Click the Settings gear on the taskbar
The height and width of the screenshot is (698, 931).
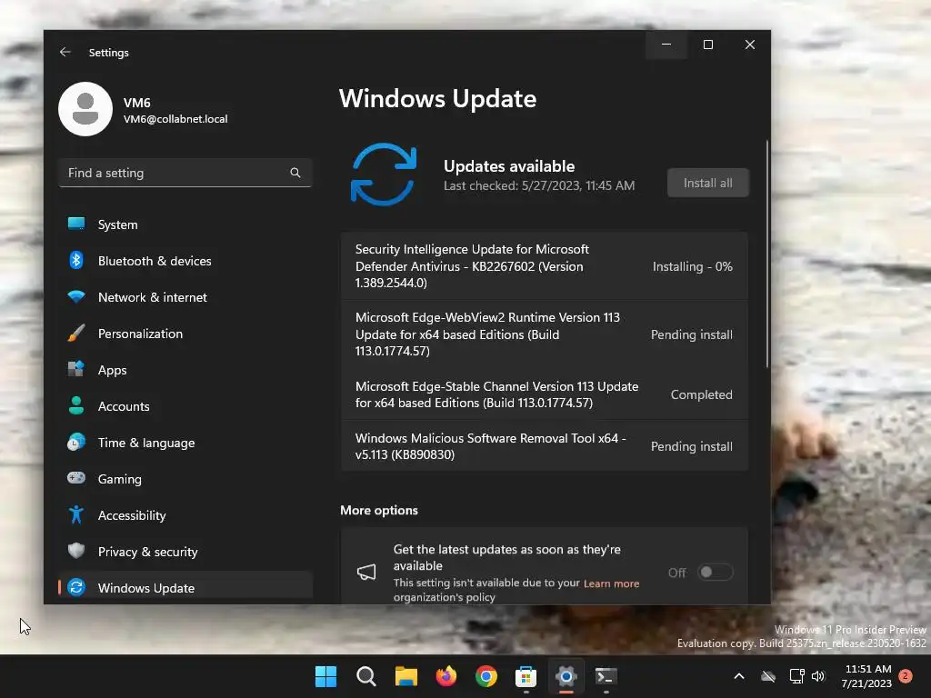click(x=566, y=676)
